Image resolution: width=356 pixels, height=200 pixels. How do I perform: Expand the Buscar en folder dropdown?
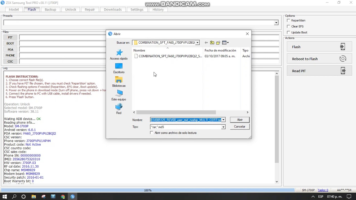click(x=197, y=42)
